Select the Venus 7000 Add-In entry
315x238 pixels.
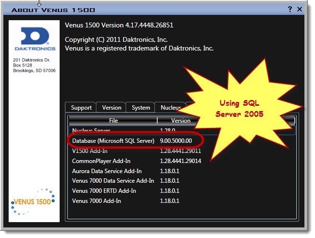tap(97, 201)
